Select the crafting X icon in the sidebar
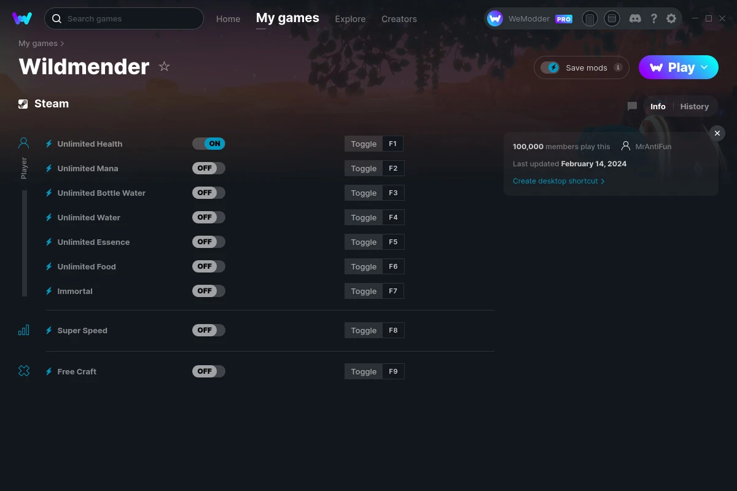The height and width of the screenshot is (491, 737). pyautogui.click(x=23, y=371)
